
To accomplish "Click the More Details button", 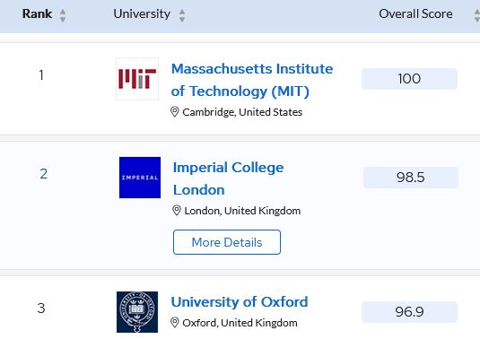I will click(227, 242).
